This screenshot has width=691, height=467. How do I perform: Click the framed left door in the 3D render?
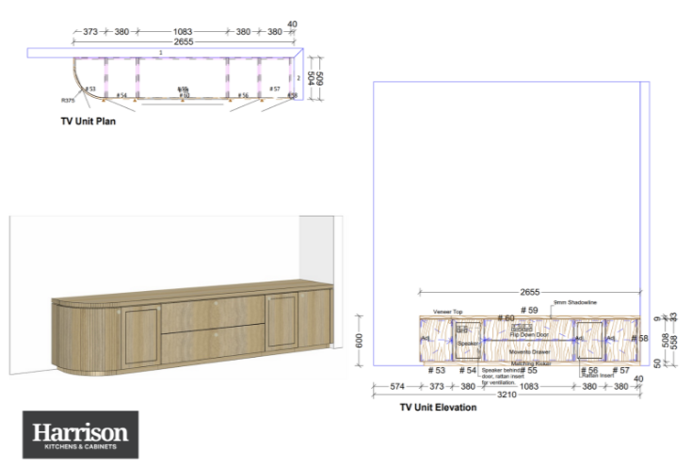pos(140,336)
